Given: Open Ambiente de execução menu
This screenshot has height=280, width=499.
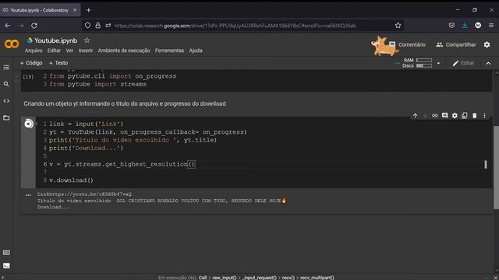Looking at the screenshot, I should pyautogui.click(x=124, y=51).
